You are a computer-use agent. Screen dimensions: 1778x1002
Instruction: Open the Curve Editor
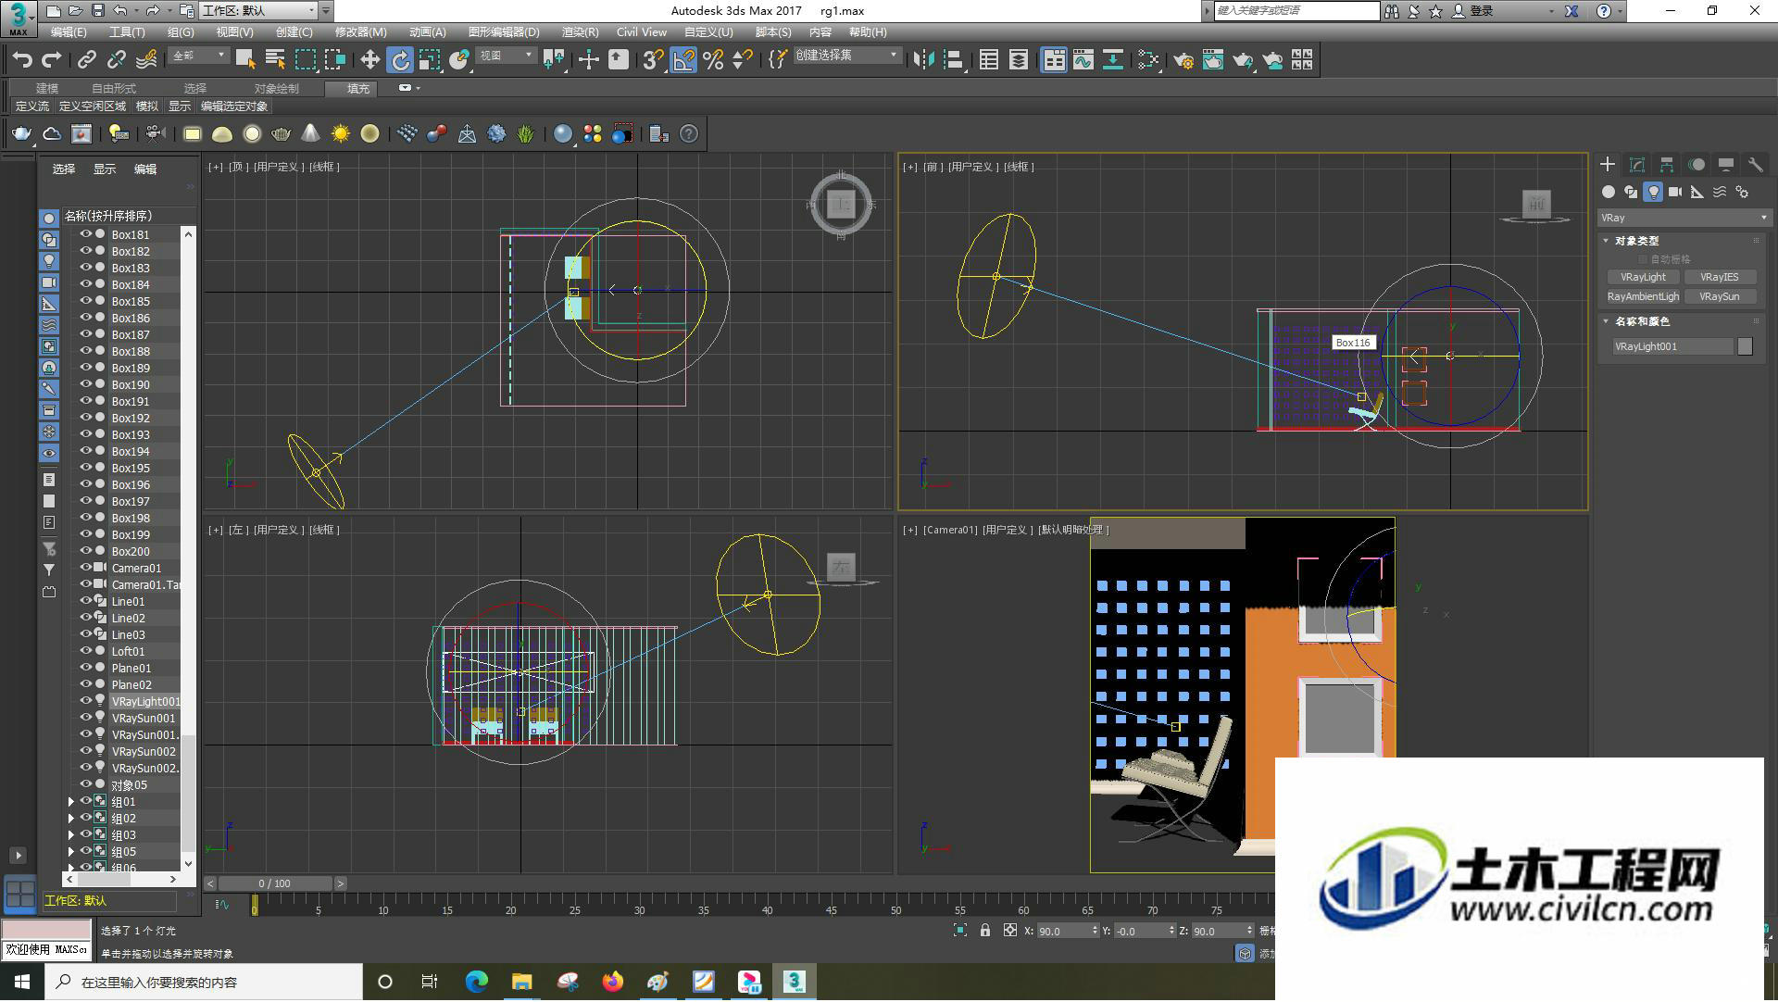[x=1083, y=60]
